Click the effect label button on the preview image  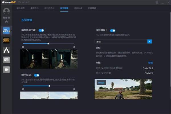pyautogui.click(x=101, y=83)
